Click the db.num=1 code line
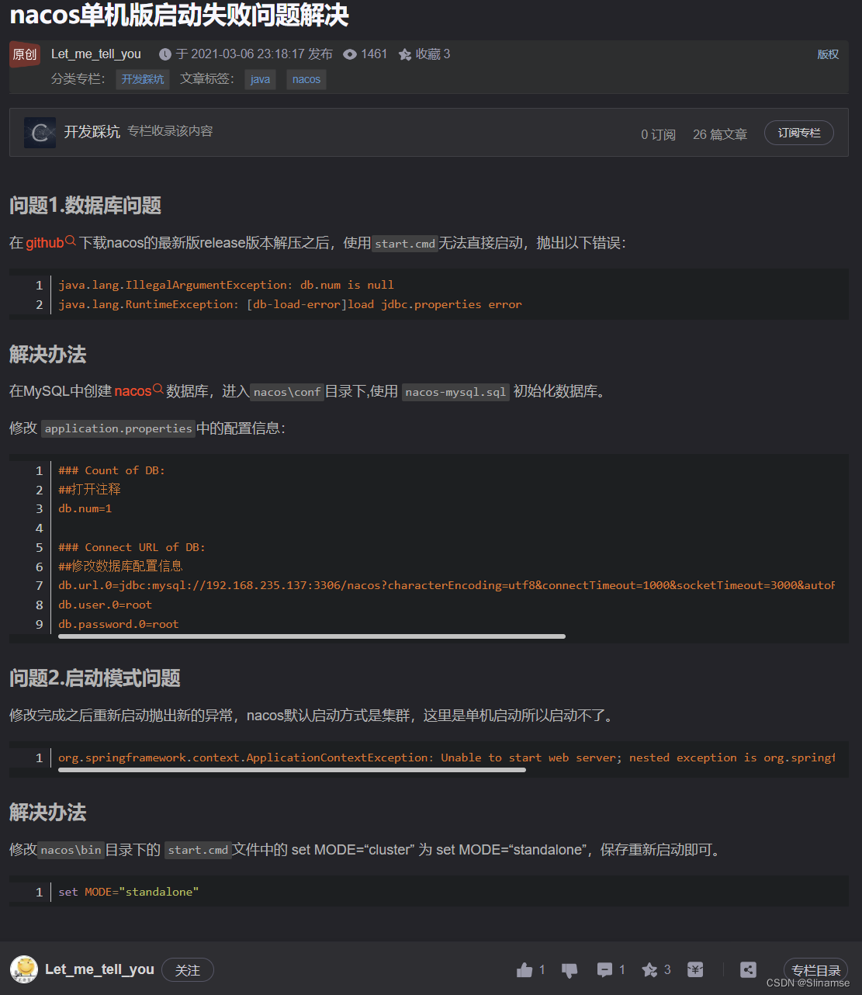 click(85, 508)
